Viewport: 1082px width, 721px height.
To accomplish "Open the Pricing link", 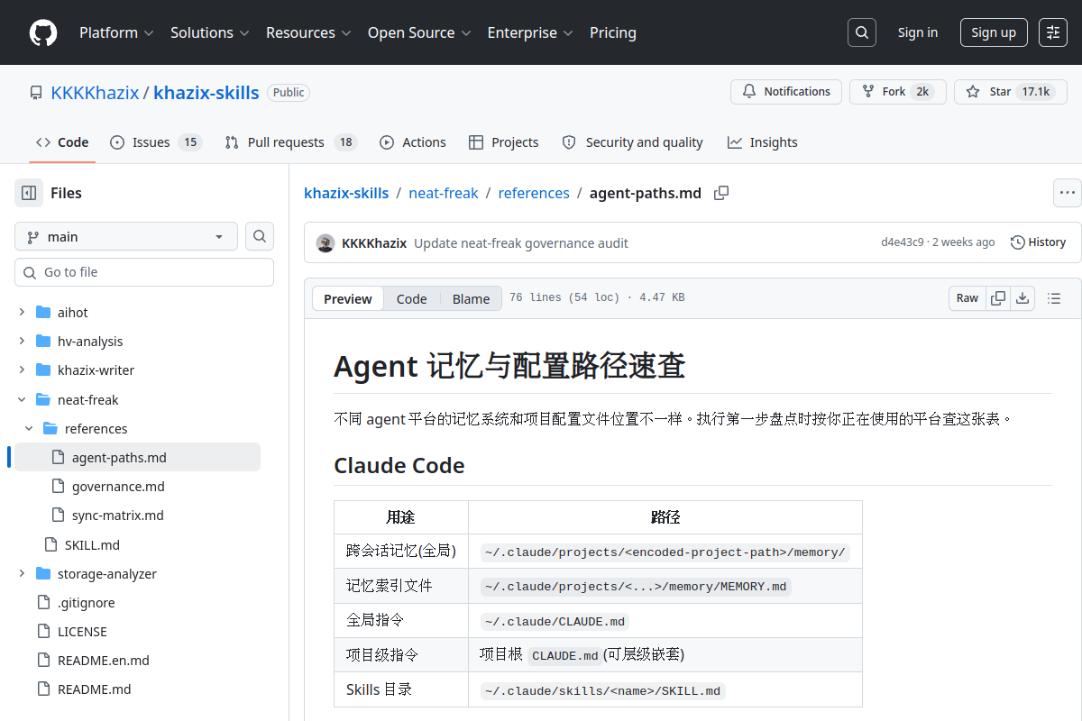I will [x=613, y=32].
